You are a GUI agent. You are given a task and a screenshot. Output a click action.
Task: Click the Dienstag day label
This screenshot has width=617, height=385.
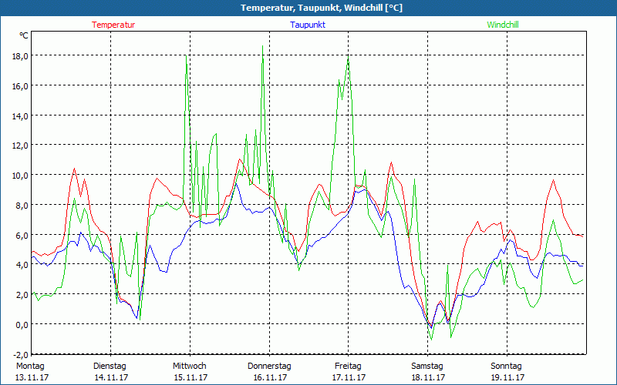click(110, 366)
